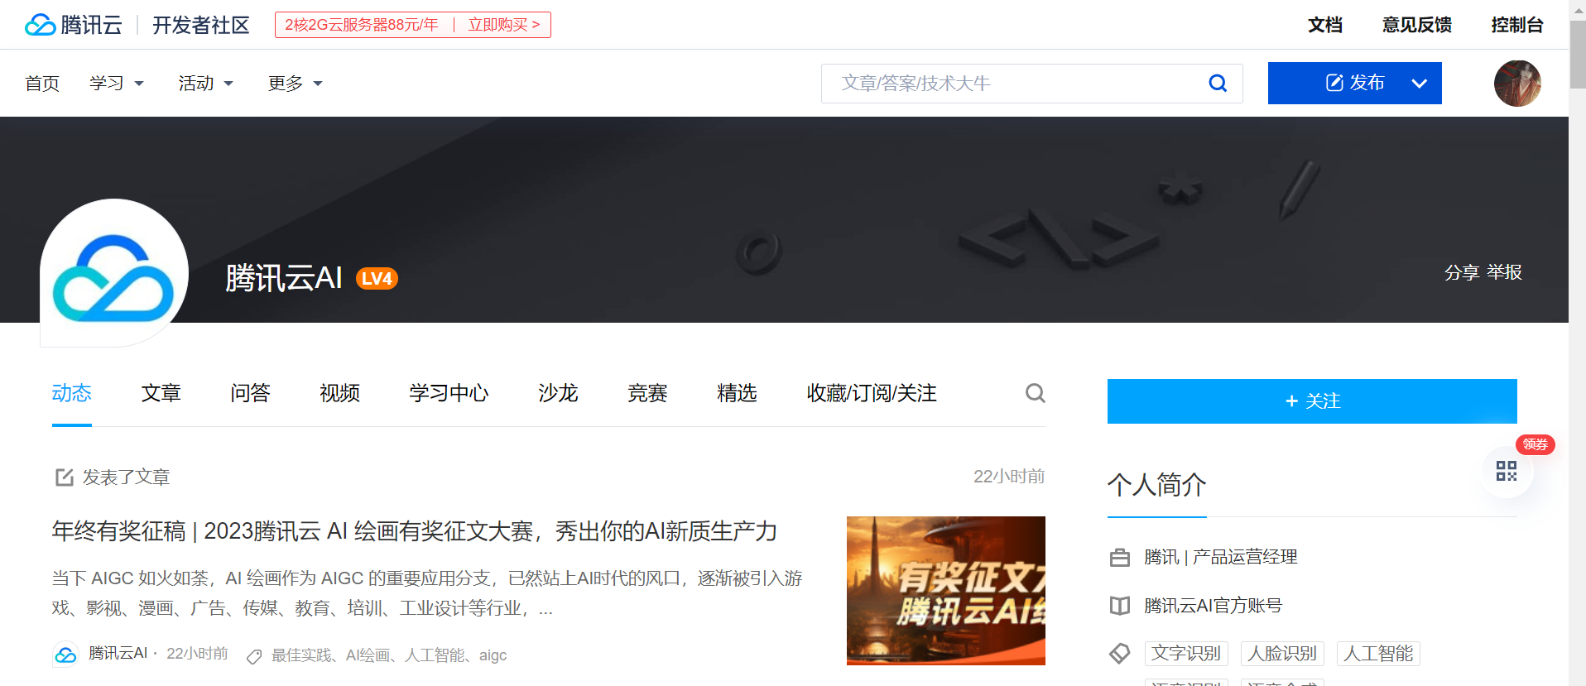The height and width of the screenshot is (686, 1586).
Task: Open the 竞赛 tab
Action: [x=648, y=393]
